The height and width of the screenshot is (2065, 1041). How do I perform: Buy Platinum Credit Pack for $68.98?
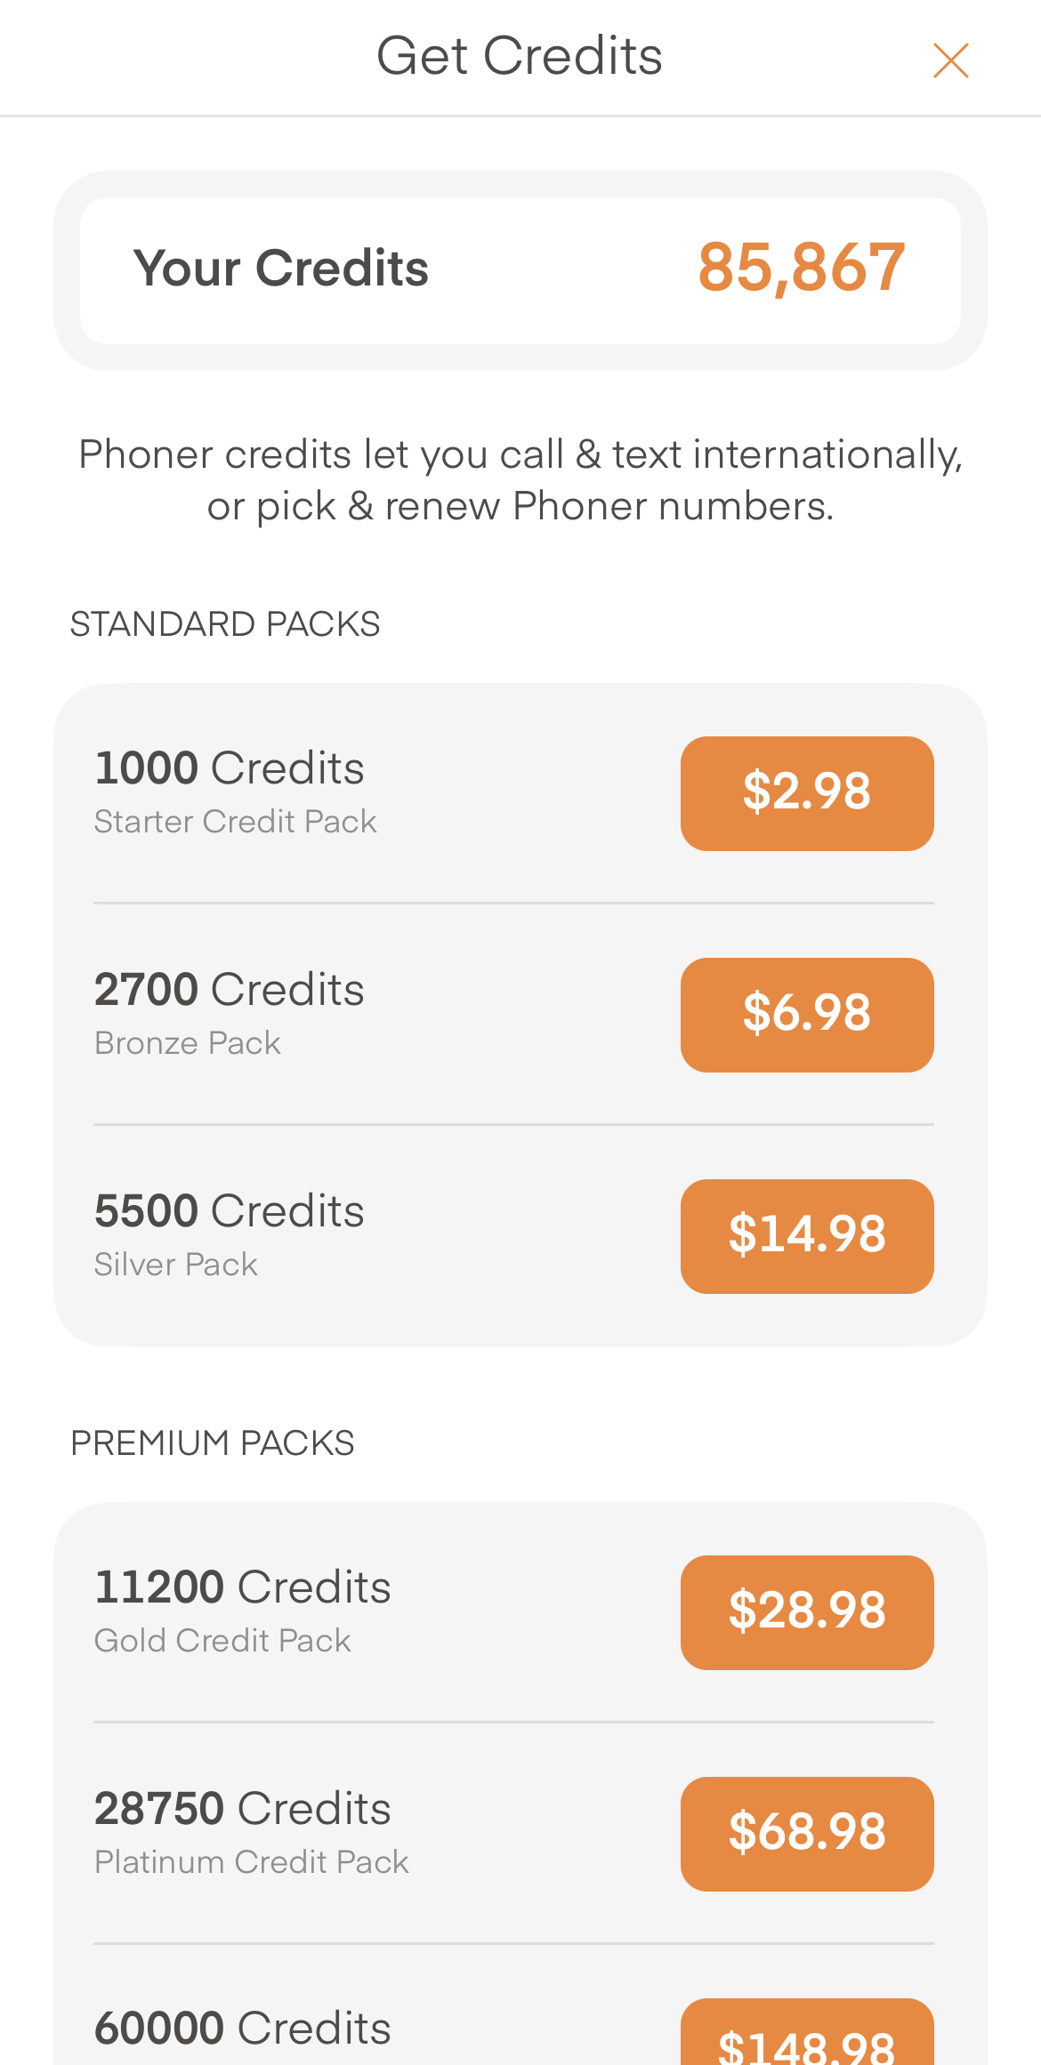[806, 1833]
